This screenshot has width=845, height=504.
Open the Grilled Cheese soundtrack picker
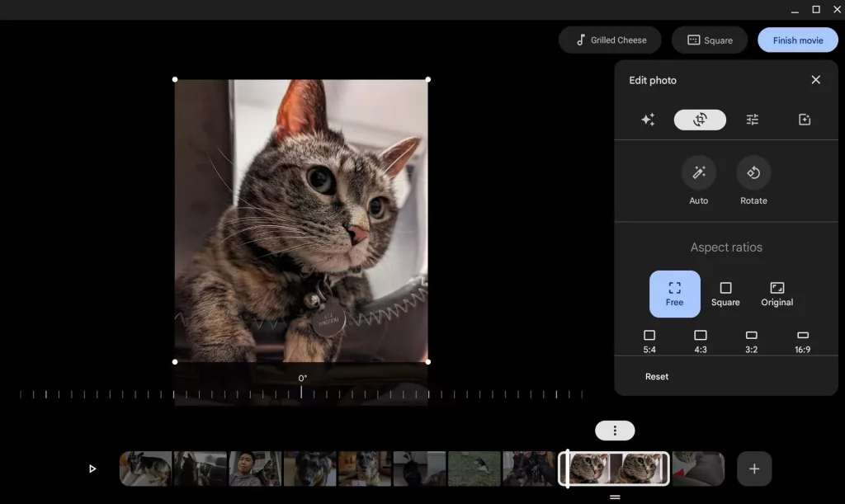[610, 40]
